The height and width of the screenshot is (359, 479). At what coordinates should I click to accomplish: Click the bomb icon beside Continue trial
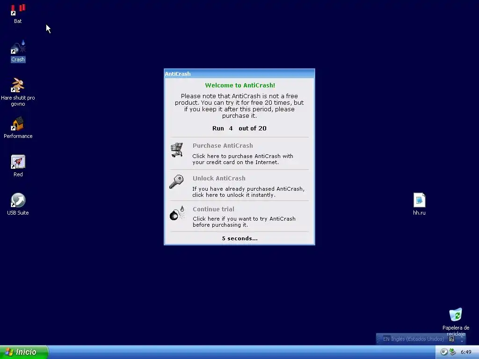click(177, 213)
